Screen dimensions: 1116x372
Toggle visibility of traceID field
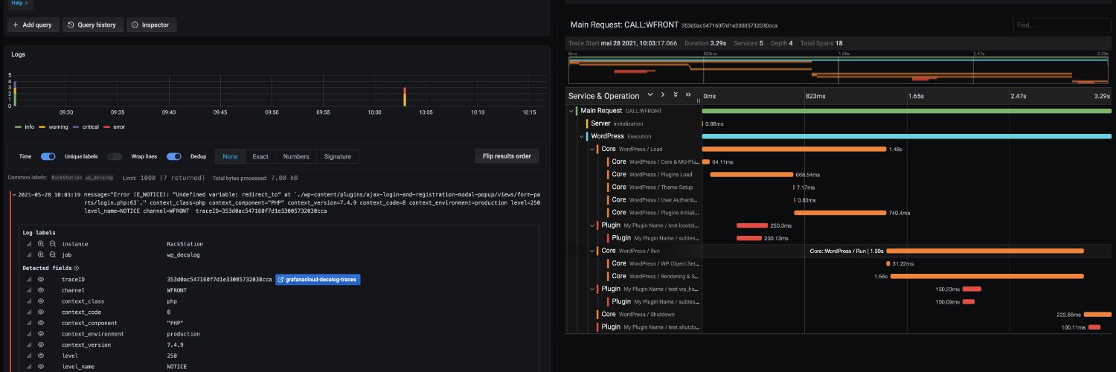42,280
